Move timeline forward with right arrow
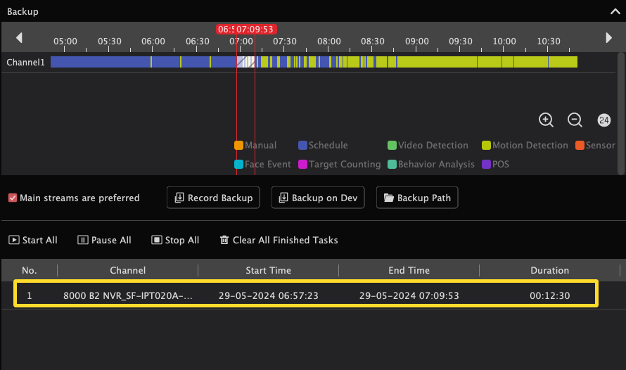The image size is (626, 370). [609, 38]
